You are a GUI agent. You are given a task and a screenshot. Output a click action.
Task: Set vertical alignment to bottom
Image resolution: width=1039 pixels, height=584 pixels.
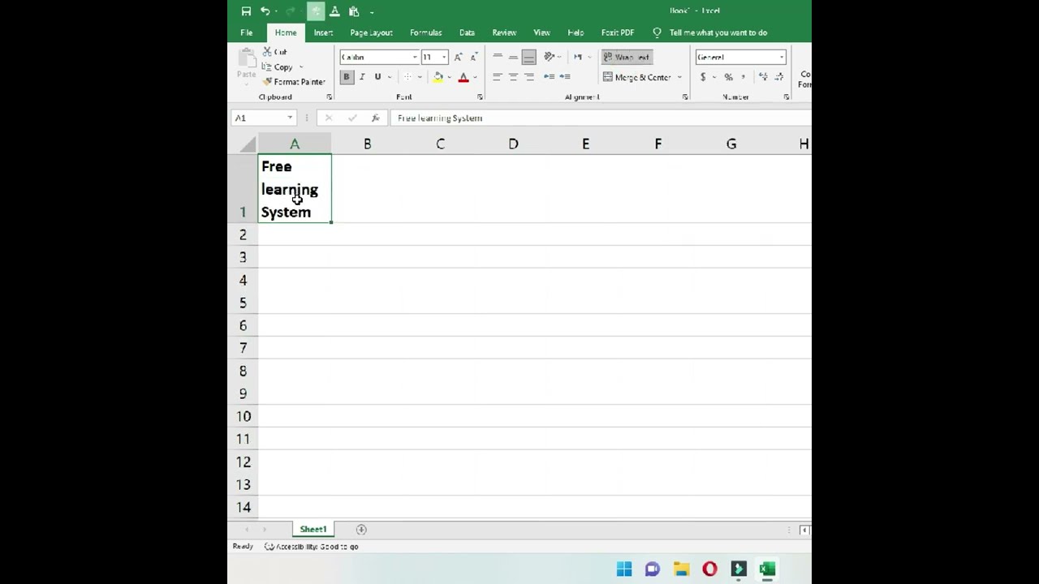click(x=529, y=57)
